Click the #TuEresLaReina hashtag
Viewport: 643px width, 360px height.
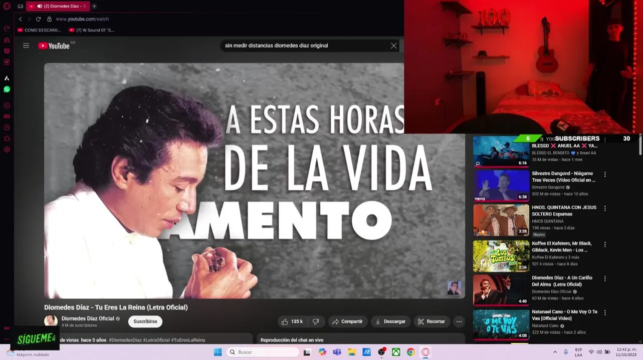188,340
